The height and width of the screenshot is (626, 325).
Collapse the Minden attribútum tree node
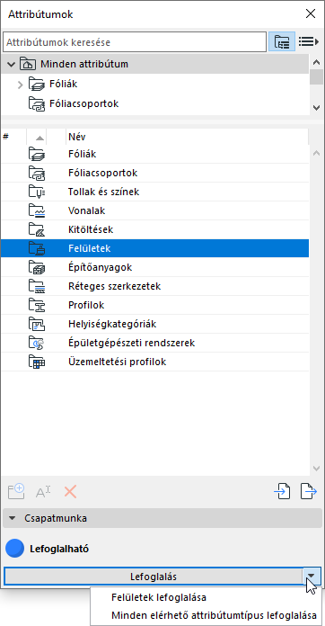11,64
